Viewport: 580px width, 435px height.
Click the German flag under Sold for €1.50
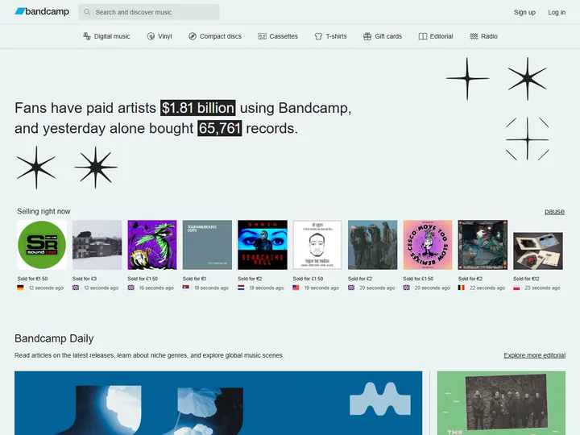pyautogui.click(x=20, y=288)
